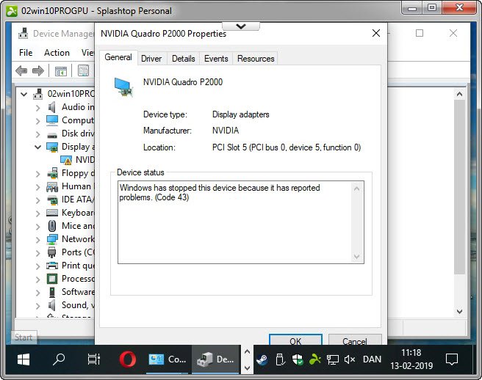Click the Software devices icon

[52, 292]
